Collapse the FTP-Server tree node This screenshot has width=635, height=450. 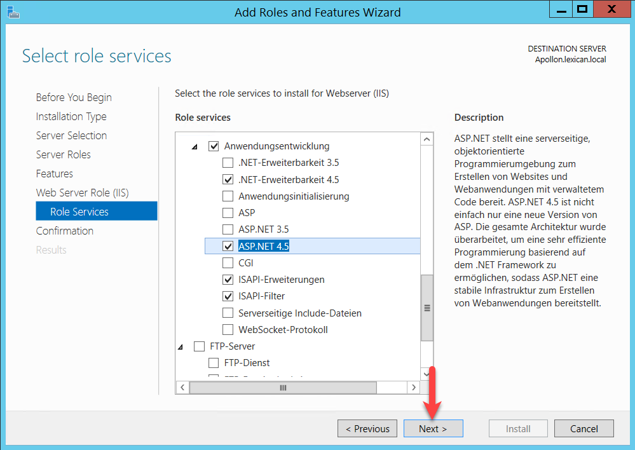181,347
